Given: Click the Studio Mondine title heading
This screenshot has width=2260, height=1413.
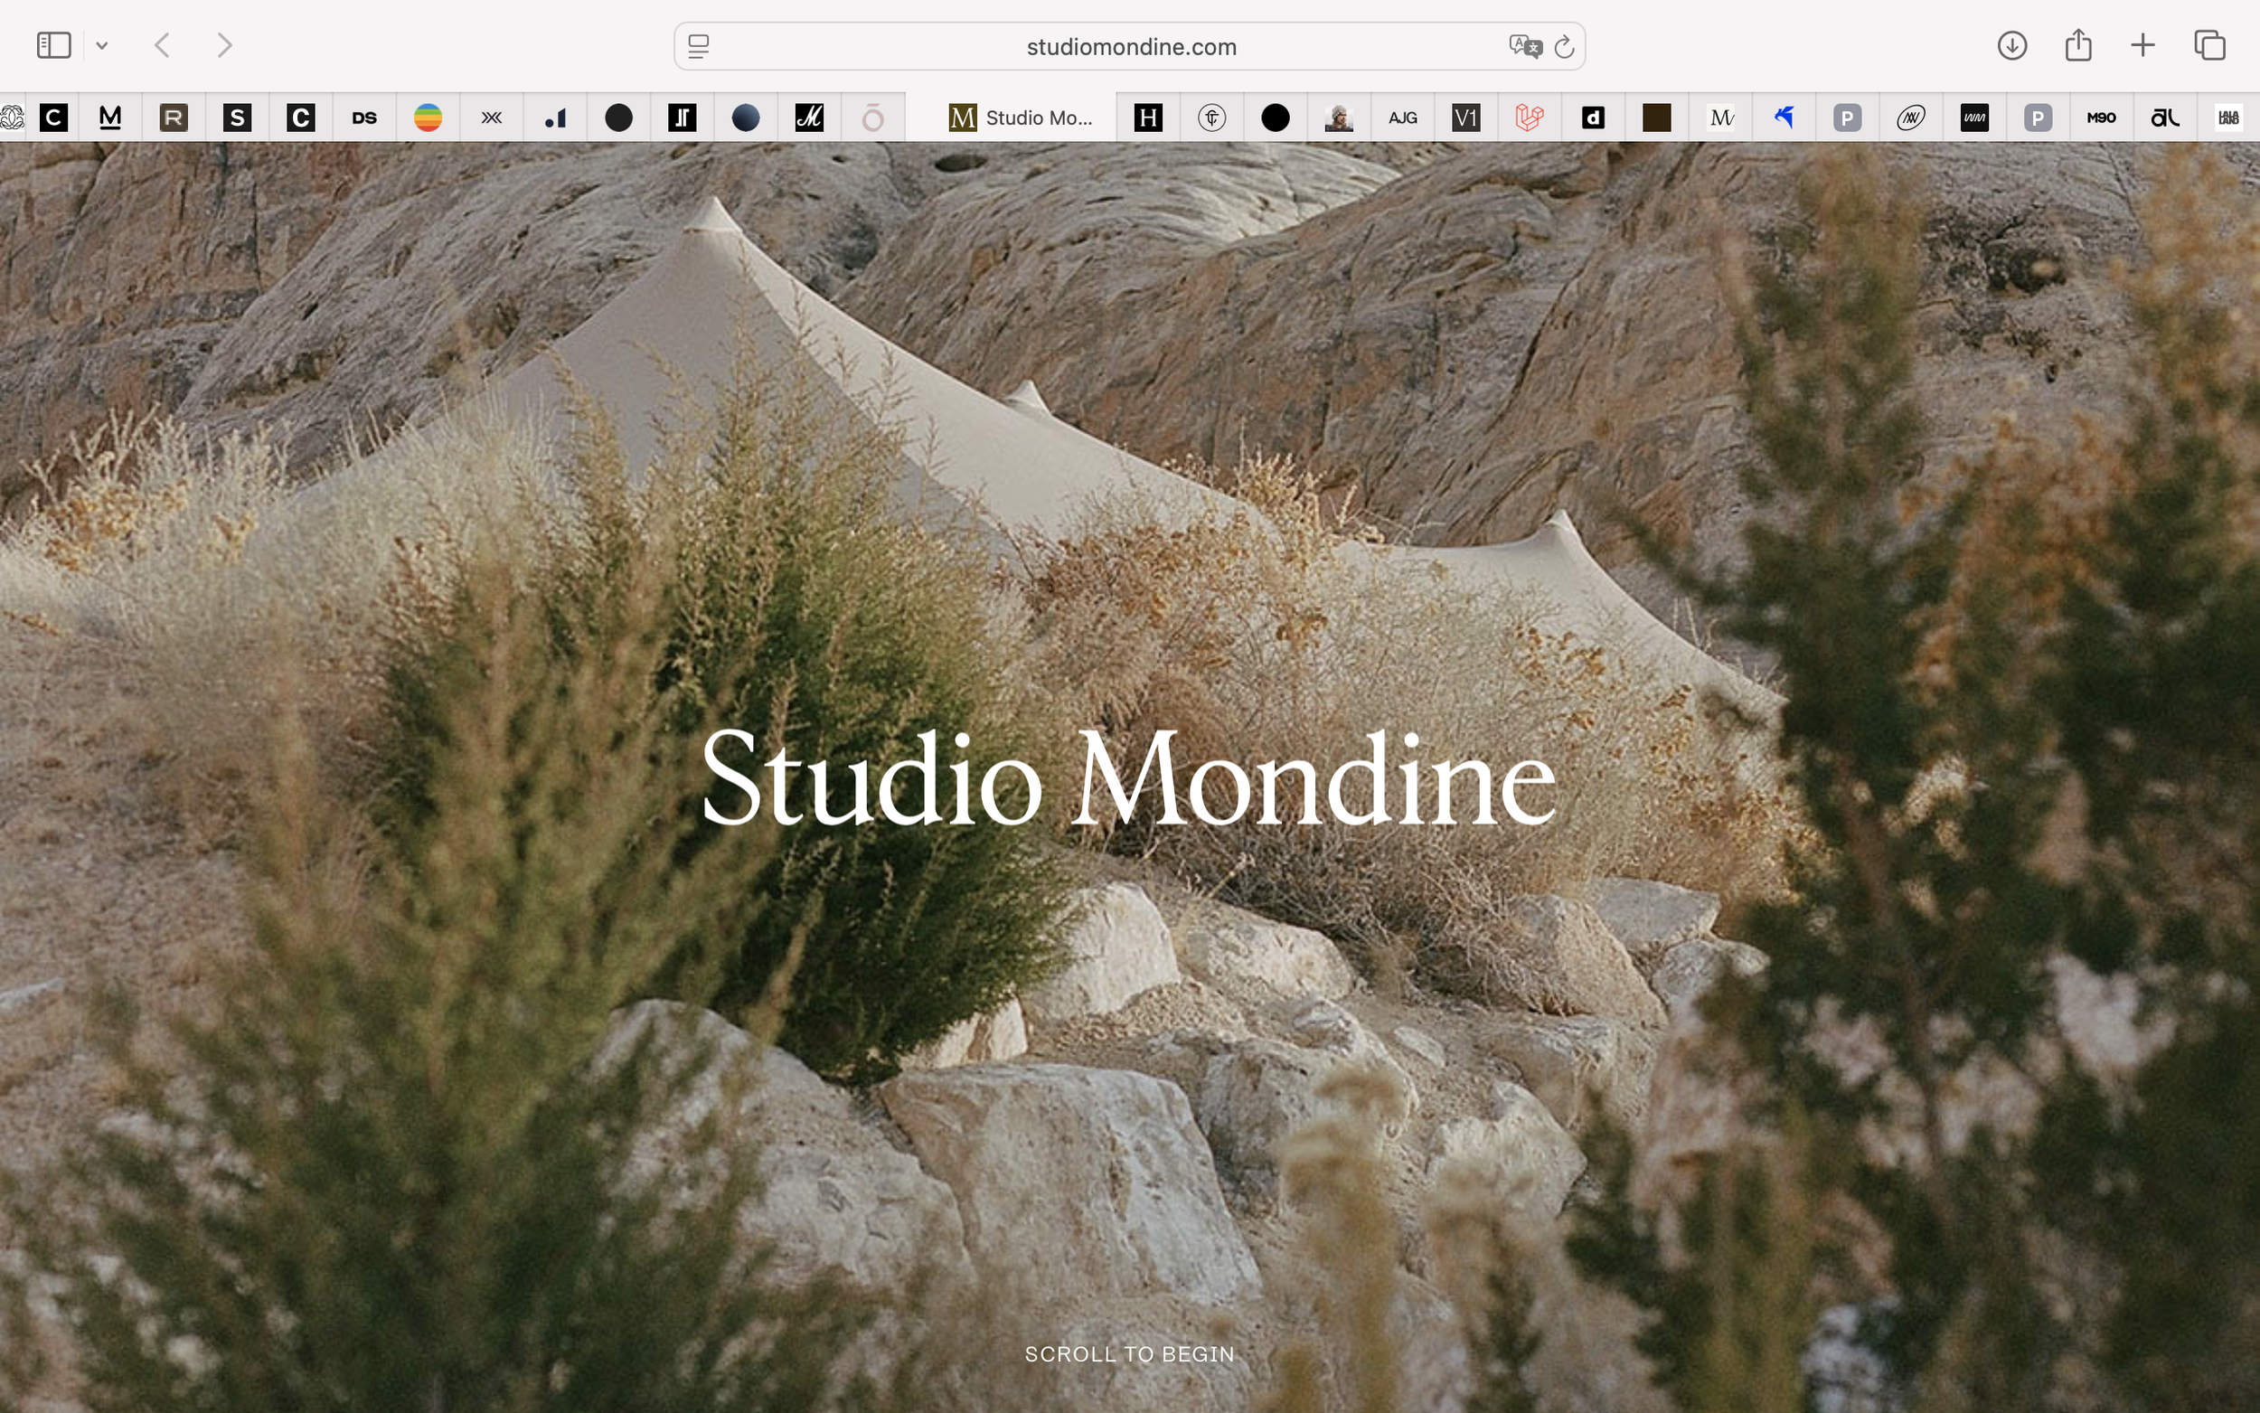Looking at the screenshot, I should (1128, 777).
